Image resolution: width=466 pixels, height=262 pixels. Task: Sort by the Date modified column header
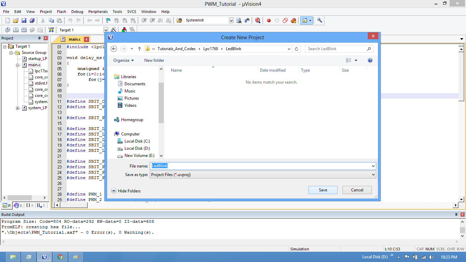[273, 70]
